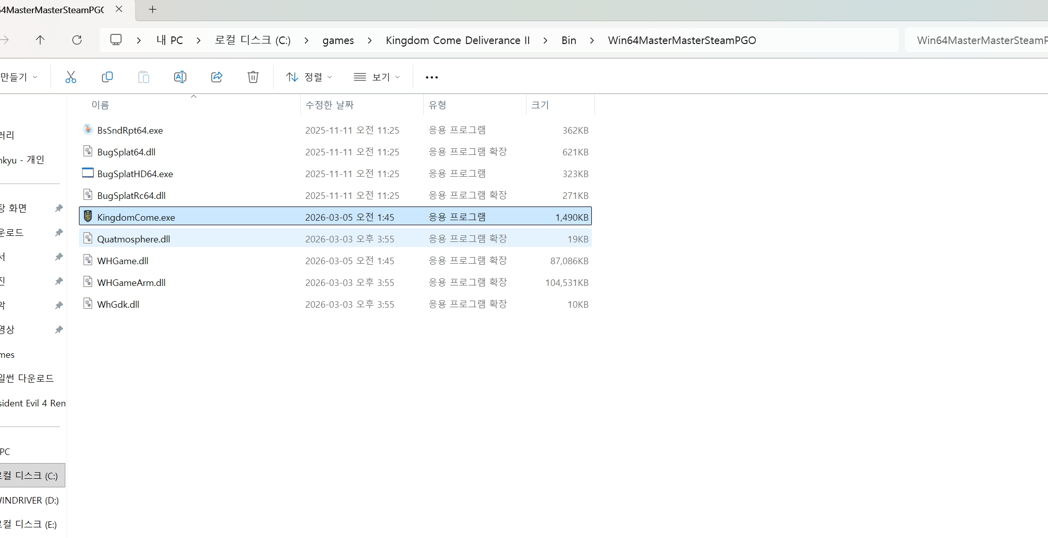This screenshot has height=538, width=1048.
Task: Expand chevron after Bin in address bar
Action: [592, 40]
